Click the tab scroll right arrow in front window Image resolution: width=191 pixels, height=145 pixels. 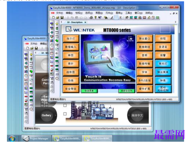(x=175, y=22)
